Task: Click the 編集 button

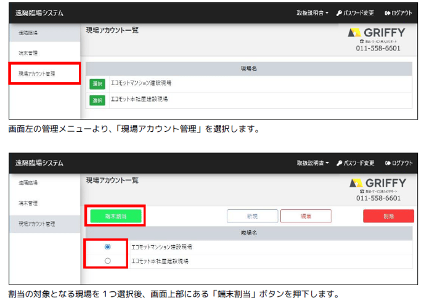Action: (306, 216)
